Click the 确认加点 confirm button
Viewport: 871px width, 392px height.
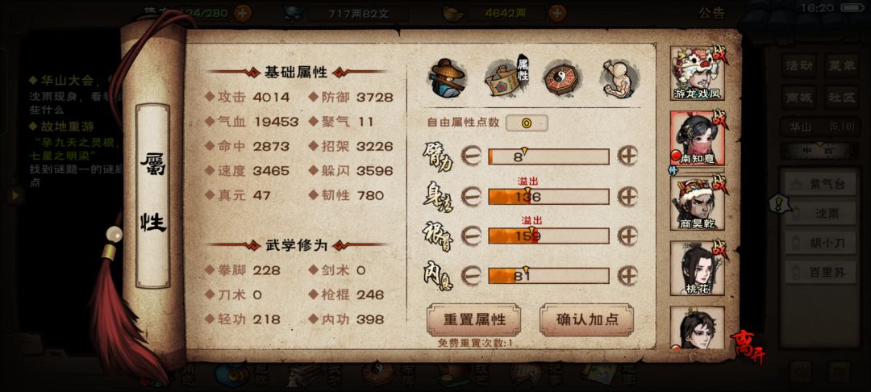(x=586, y=319)
